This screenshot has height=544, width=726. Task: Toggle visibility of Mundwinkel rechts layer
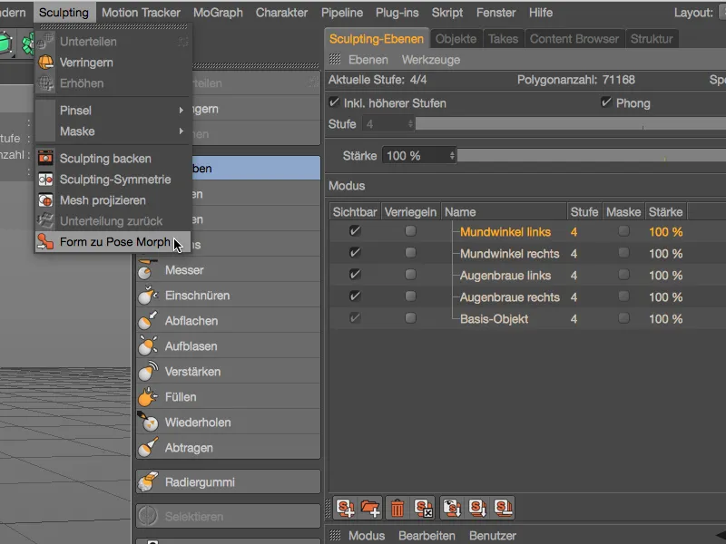coord(355,252)
